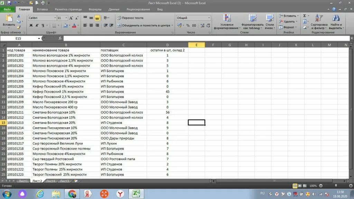Screen dimensions: 354x199
Task: Open the cell borders icon
Action: coord(54,26)
